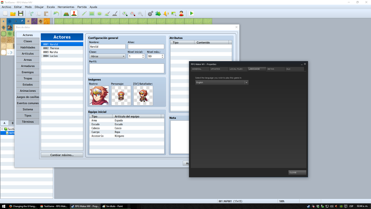
Task: Open the Plugin Manager puzzle icon
Action: click(x=158, y=13)
